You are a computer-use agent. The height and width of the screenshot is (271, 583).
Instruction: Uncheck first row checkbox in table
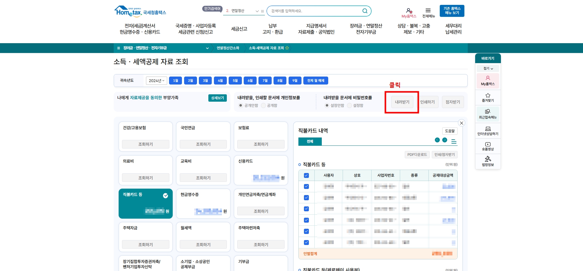(306, 186)
